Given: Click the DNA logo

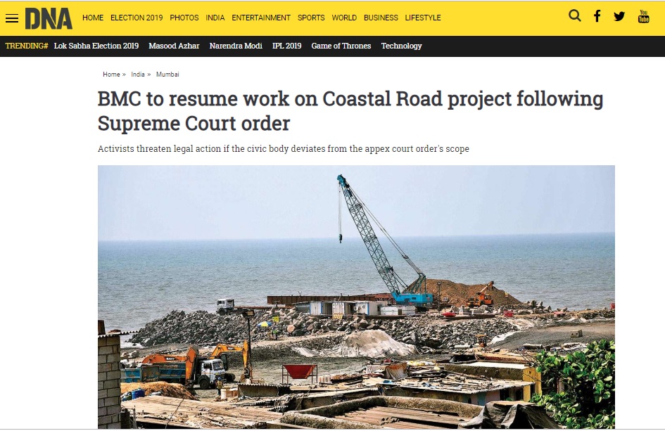Looking at the screenshot, I should click(x=49, y=19).
